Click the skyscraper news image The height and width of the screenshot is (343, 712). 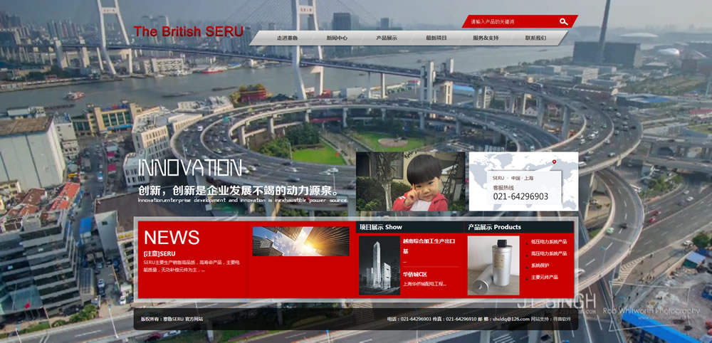(300, 241)
